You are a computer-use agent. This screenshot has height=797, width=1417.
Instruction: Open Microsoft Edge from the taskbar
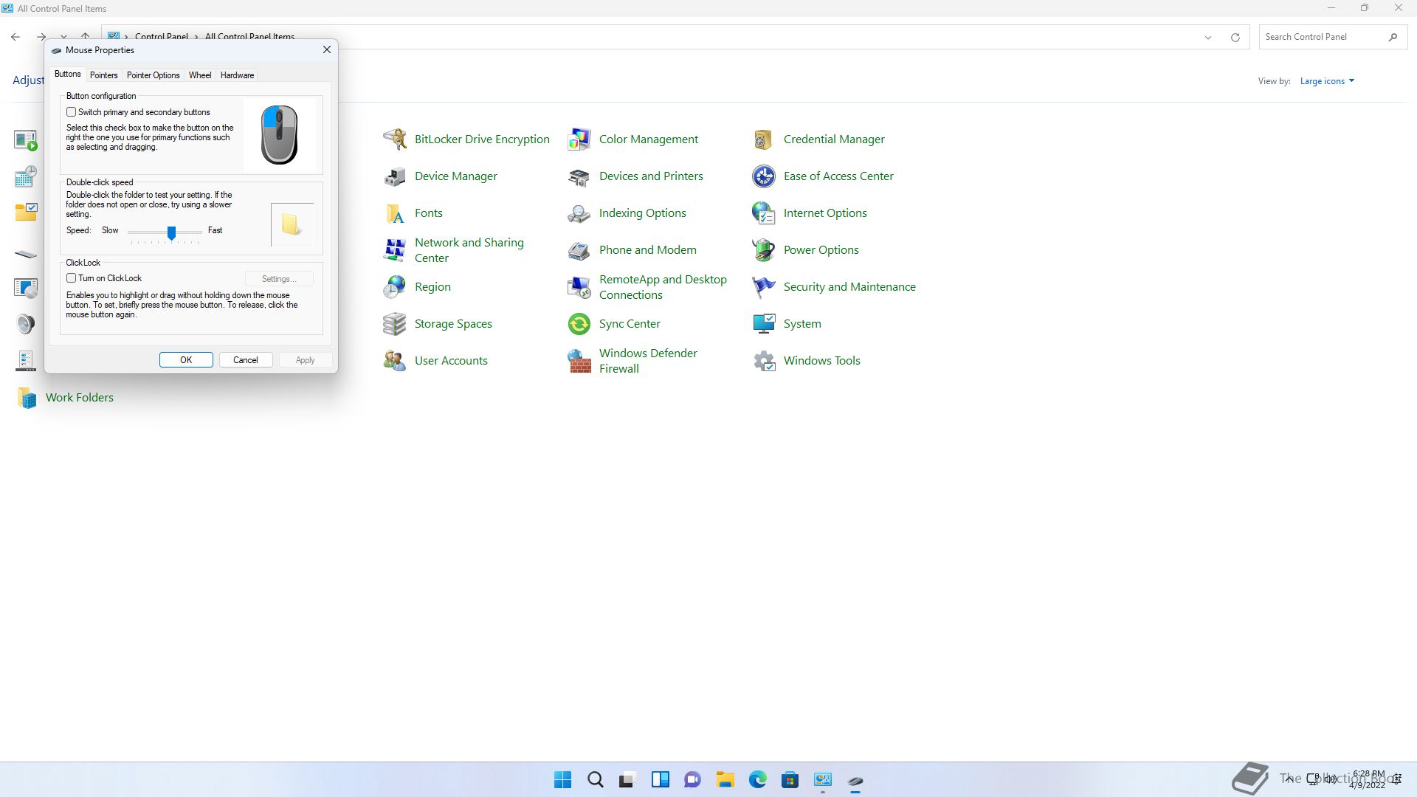(757, 780)
